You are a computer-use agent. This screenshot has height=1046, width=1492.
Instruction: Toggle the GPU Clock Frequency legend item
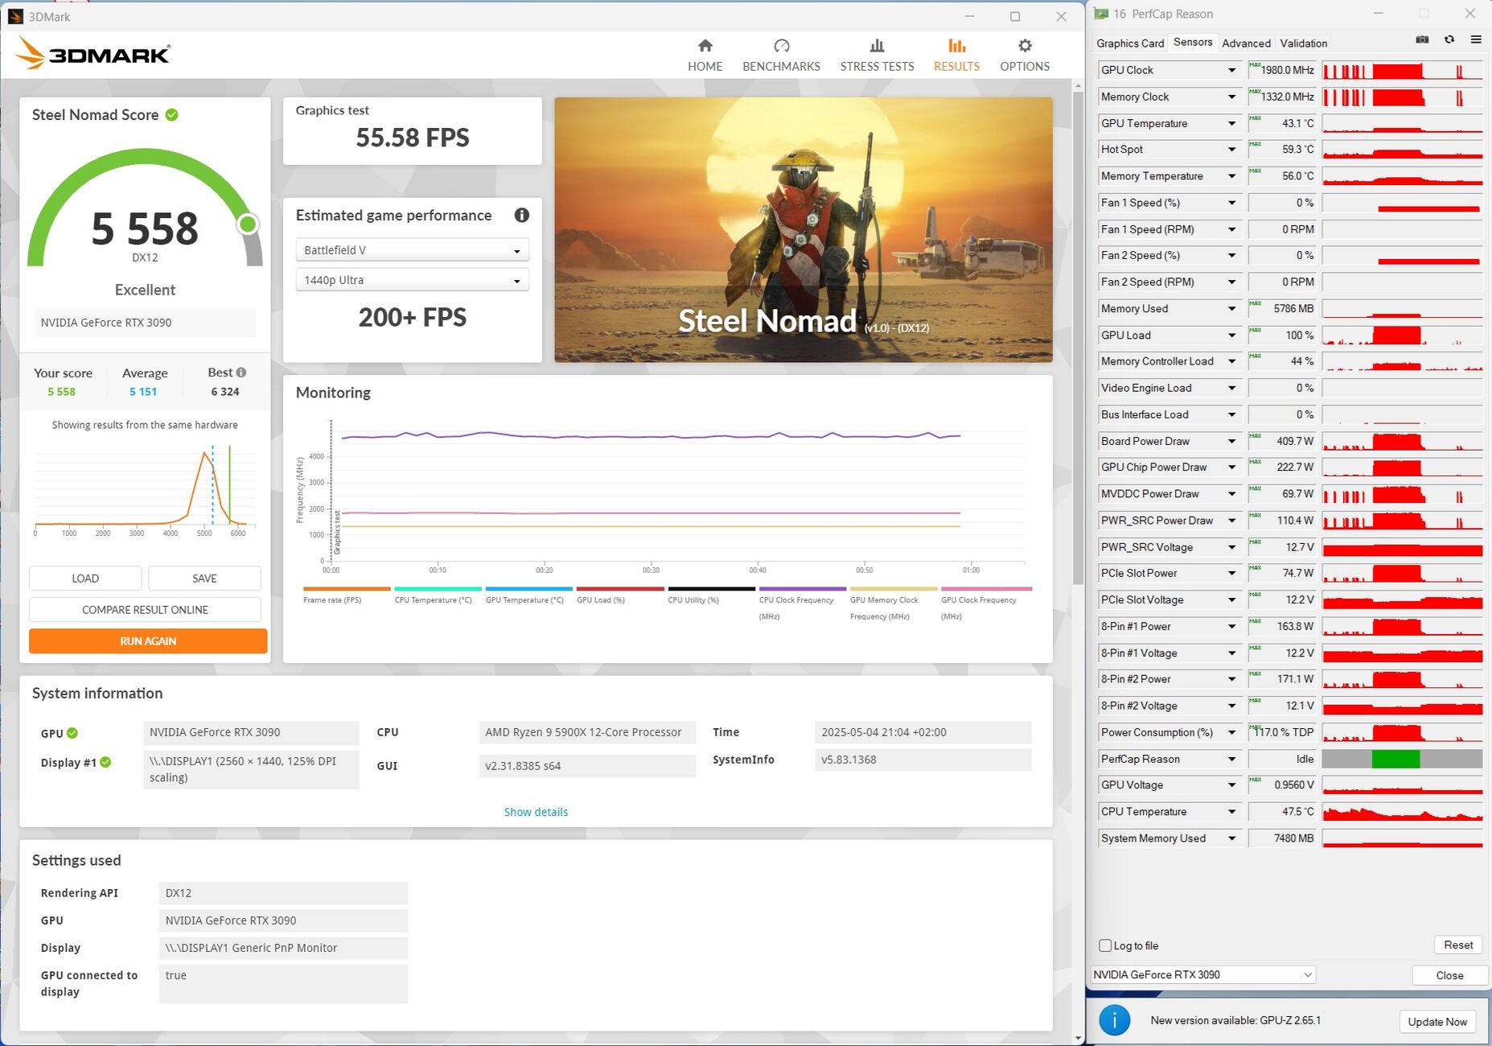click(x=985, y=603)
